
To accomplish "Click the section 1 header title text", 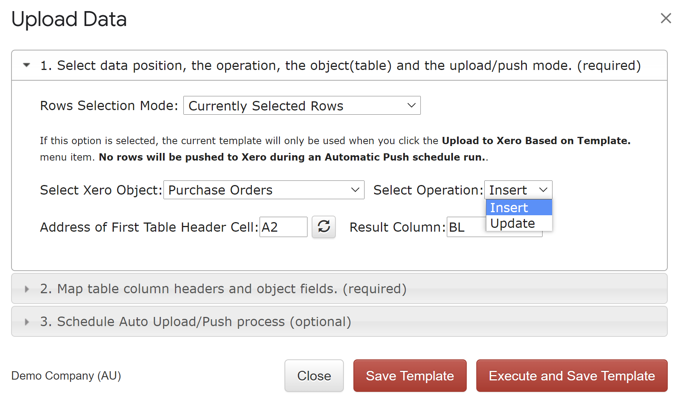I will [x=340, y=65].
